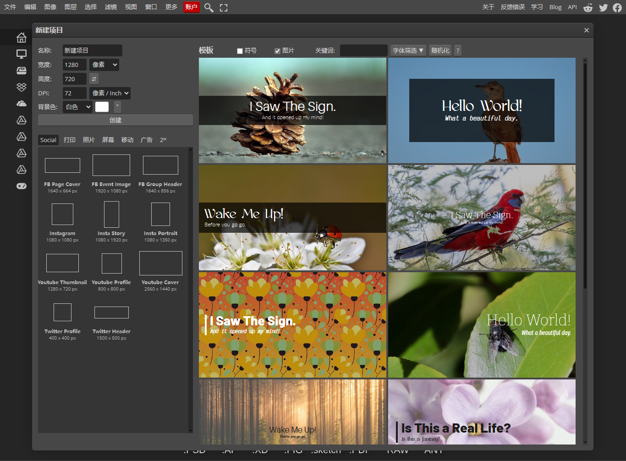Screen dimensions: 626x461
Task: Open the 图像 menu
Action: point(50,7)
